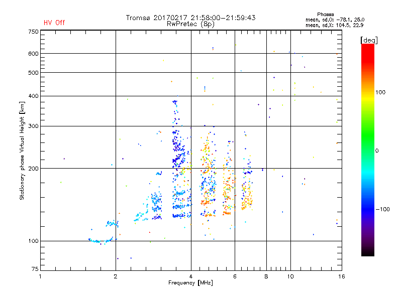The width and height of the screenshot is (402, 301).
Task: Click the cyan echo trace near 100 km
Action: coord(100,241)
